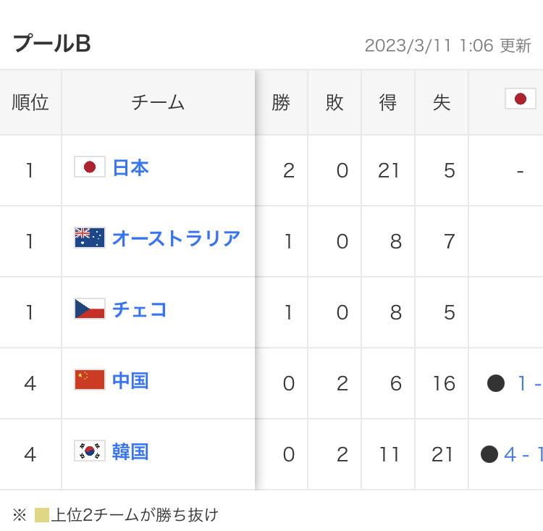Click the Japan flag in the header column

pyautogui.click(x=521, y=99)
